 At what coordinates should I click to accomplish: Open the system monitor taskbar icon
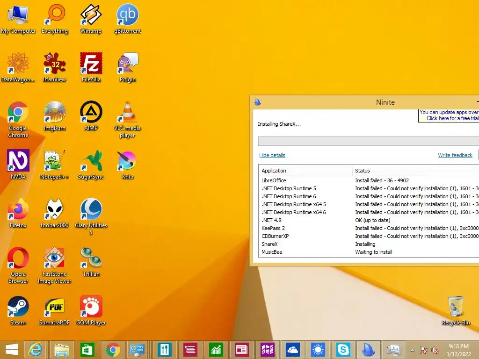tap(393, 350)
